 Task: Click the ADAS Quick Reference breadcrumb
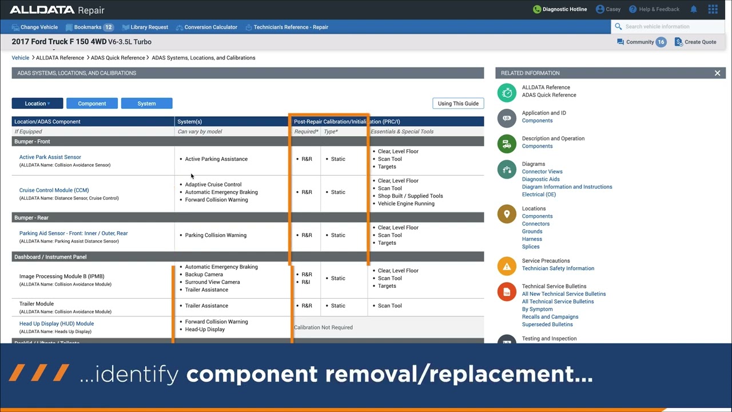(118, 58)
